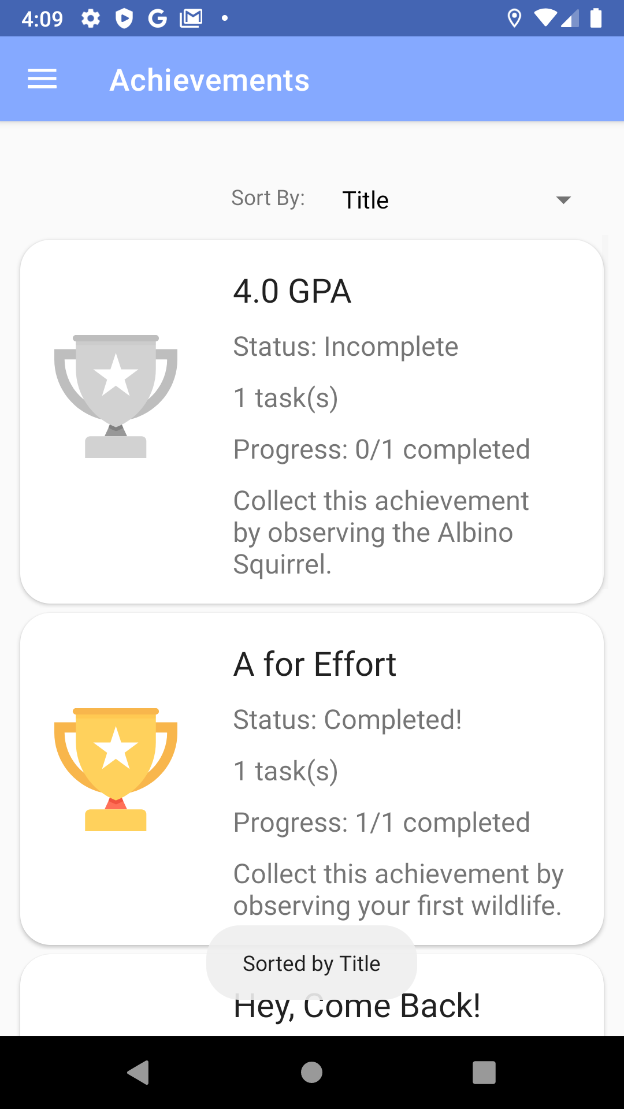Tap the Gmail icon in status bar
Image resolution: width=624 pixels, height=1109 pixels.
[191, 18]
